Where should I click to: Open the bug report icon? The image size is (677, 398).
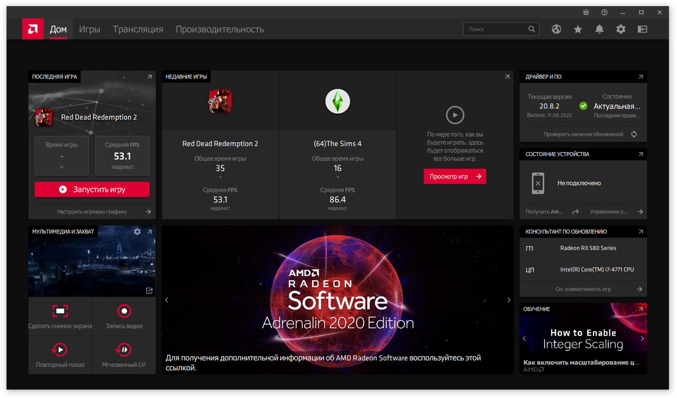(586, 12)
